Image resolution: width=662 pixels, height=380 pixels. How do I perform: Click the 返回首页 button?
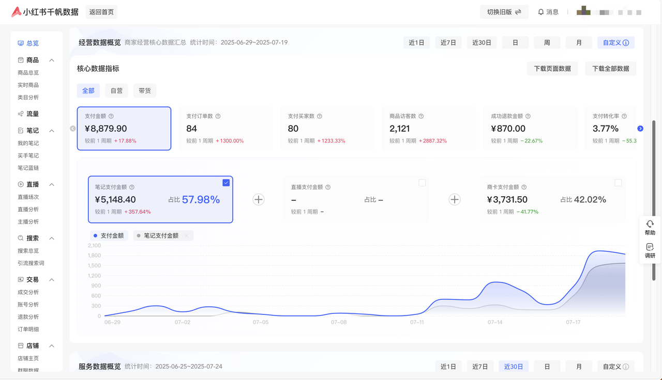coord(101,12)
